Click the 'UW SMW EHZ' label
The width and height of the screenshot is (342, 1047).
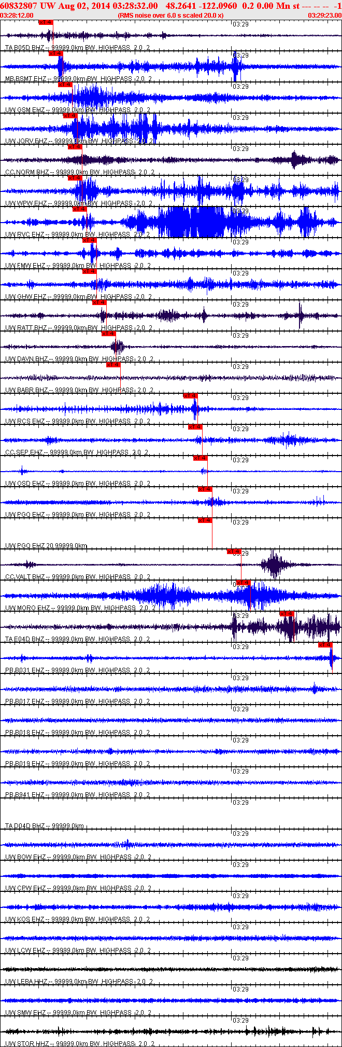25,1013
